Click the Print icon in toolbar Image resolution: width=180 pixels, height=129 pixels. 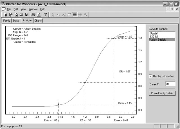(x=33, y=15)
